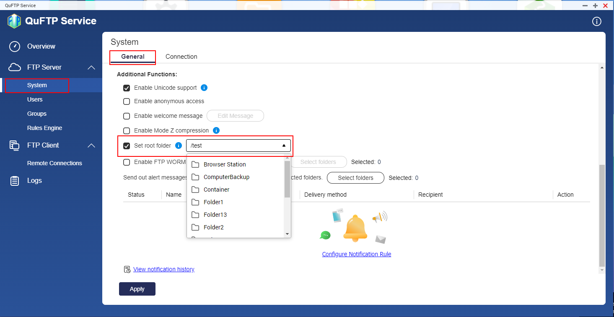The width and height of the screenshot is (614, 317).
Task: Click the Apply button
Action: (137, 289)
